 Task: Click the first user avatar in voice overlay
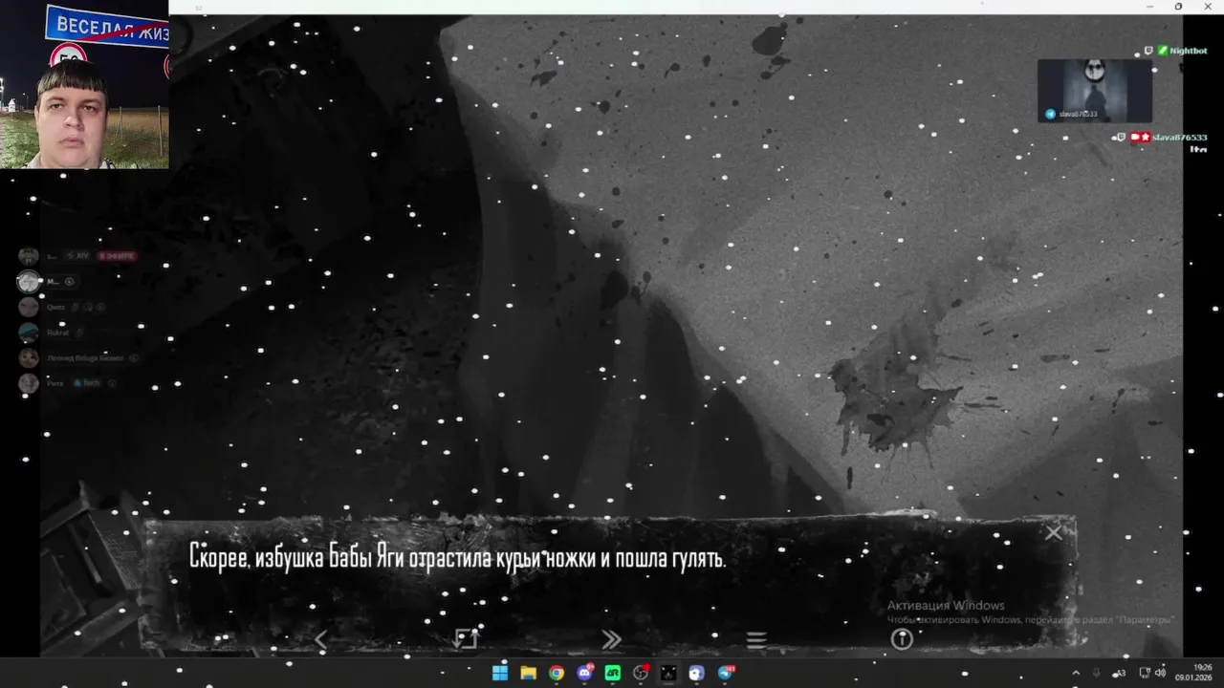click(x=29, y=256)
